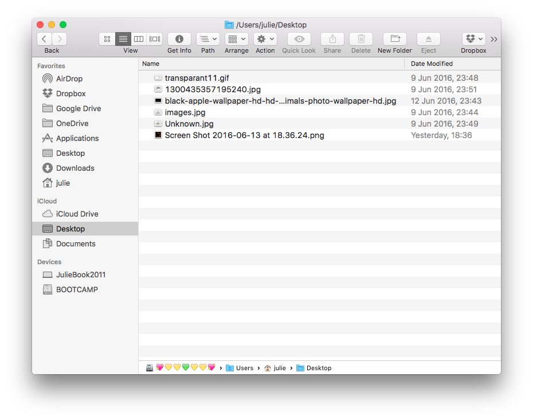Select file Unknown.jpg
The width and height of the screenshot is (533, 420).
320,124
